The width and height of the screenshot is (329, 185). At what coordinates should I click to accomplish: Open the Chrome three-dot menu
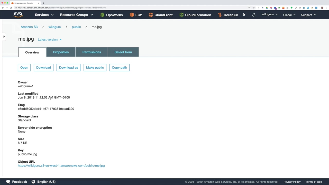(x=326, y=8)
